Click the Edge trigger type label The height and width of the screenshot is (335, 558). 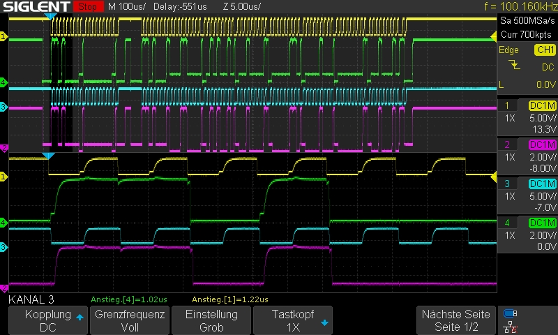(x=508, y=50)
